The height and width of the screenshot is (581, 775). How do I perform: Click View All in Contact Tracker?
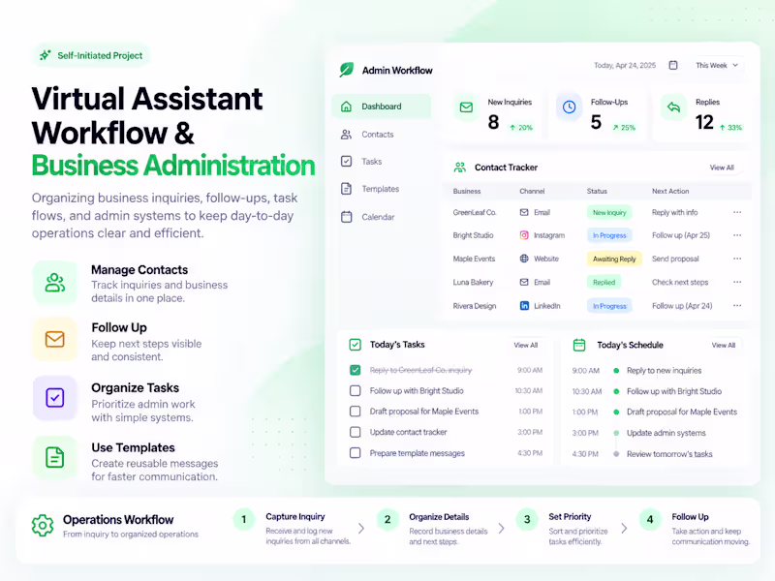[x=722, y=168]
